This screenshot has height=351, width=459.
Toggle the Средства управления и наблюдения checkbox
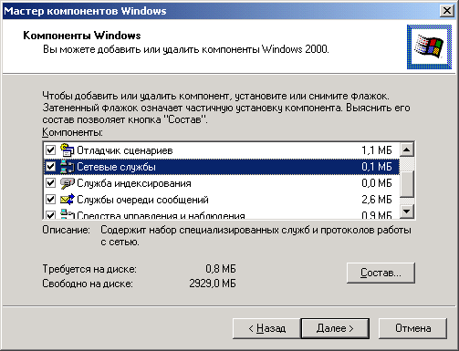coord(50,214)
